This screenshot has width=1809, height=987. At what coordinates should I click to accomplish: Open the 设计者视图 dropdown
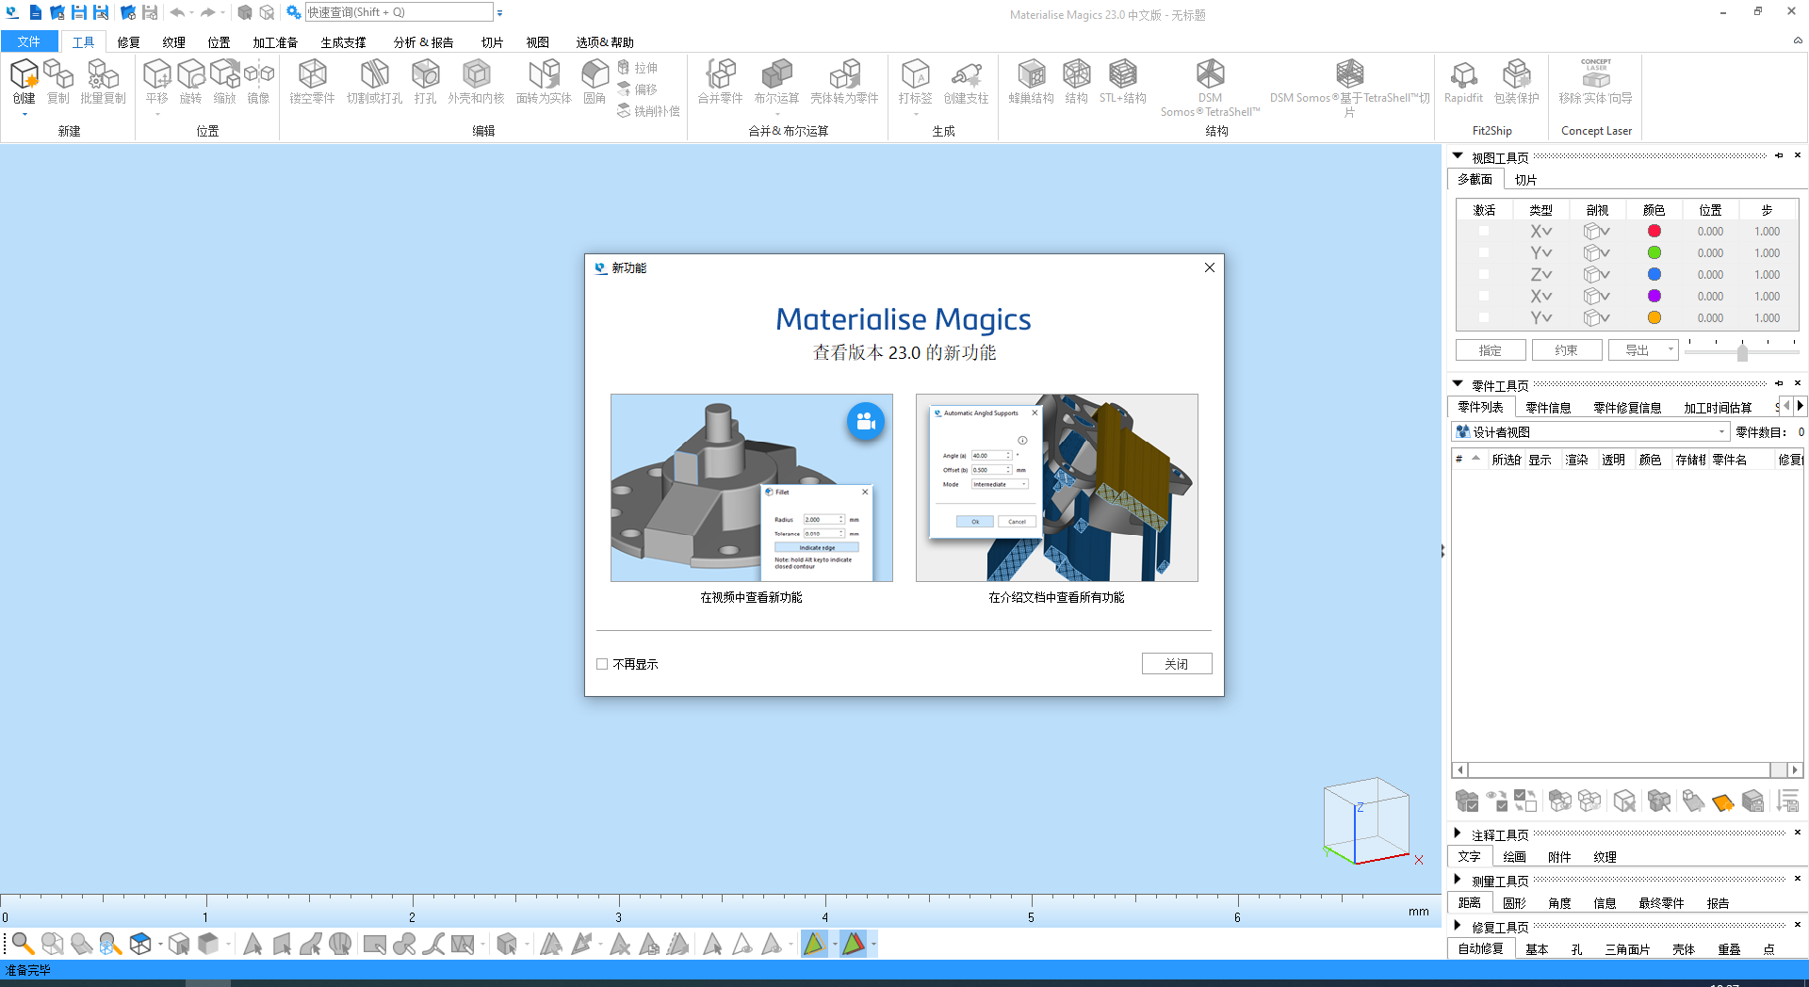click(x=1720, y=431)
